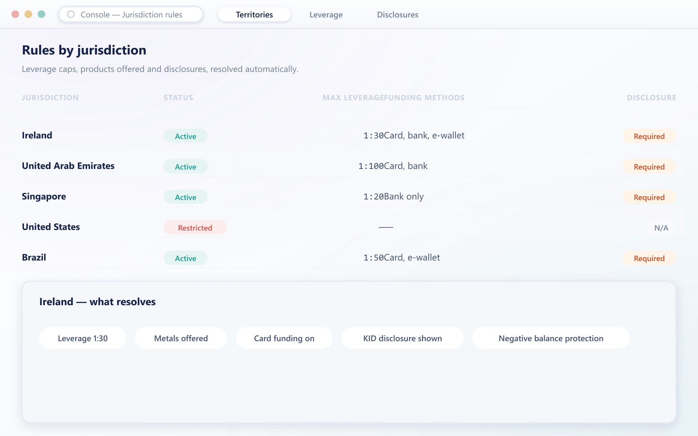Click the Jurisdiction column header
698x436 pixels.
click(50, 97)
